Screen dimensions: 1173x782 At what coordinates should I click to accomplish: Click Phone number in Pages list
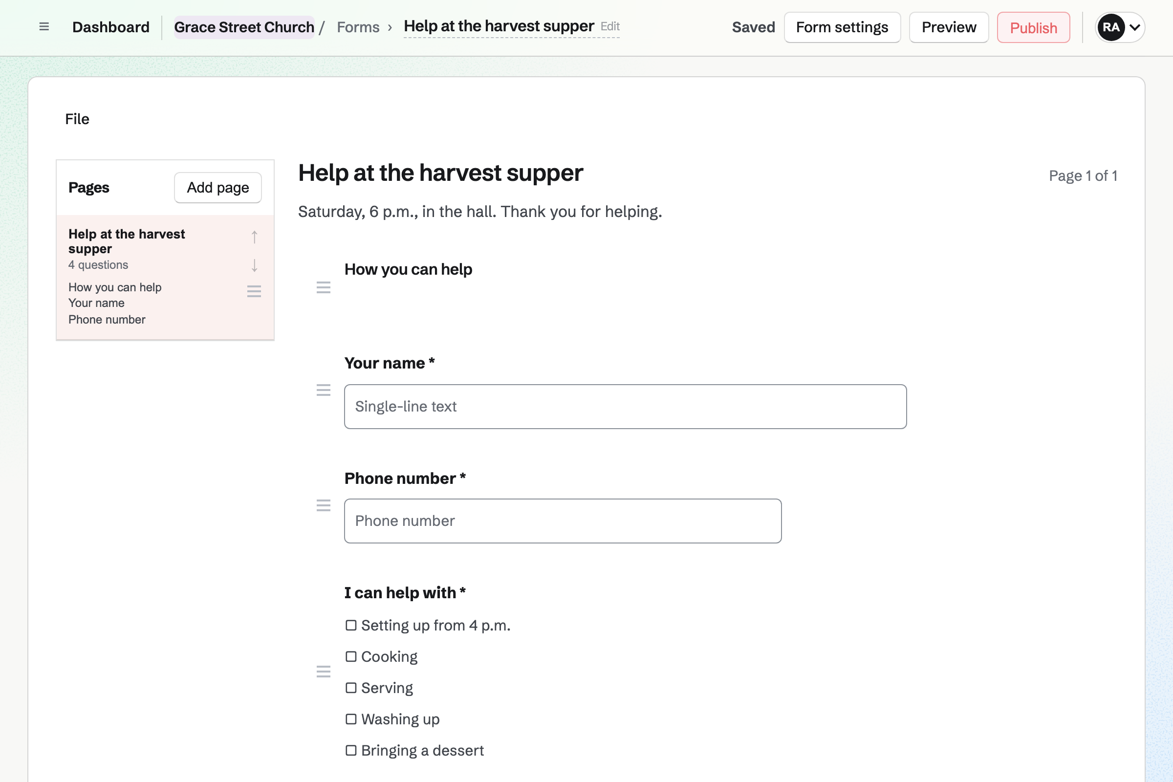point(107,319)
